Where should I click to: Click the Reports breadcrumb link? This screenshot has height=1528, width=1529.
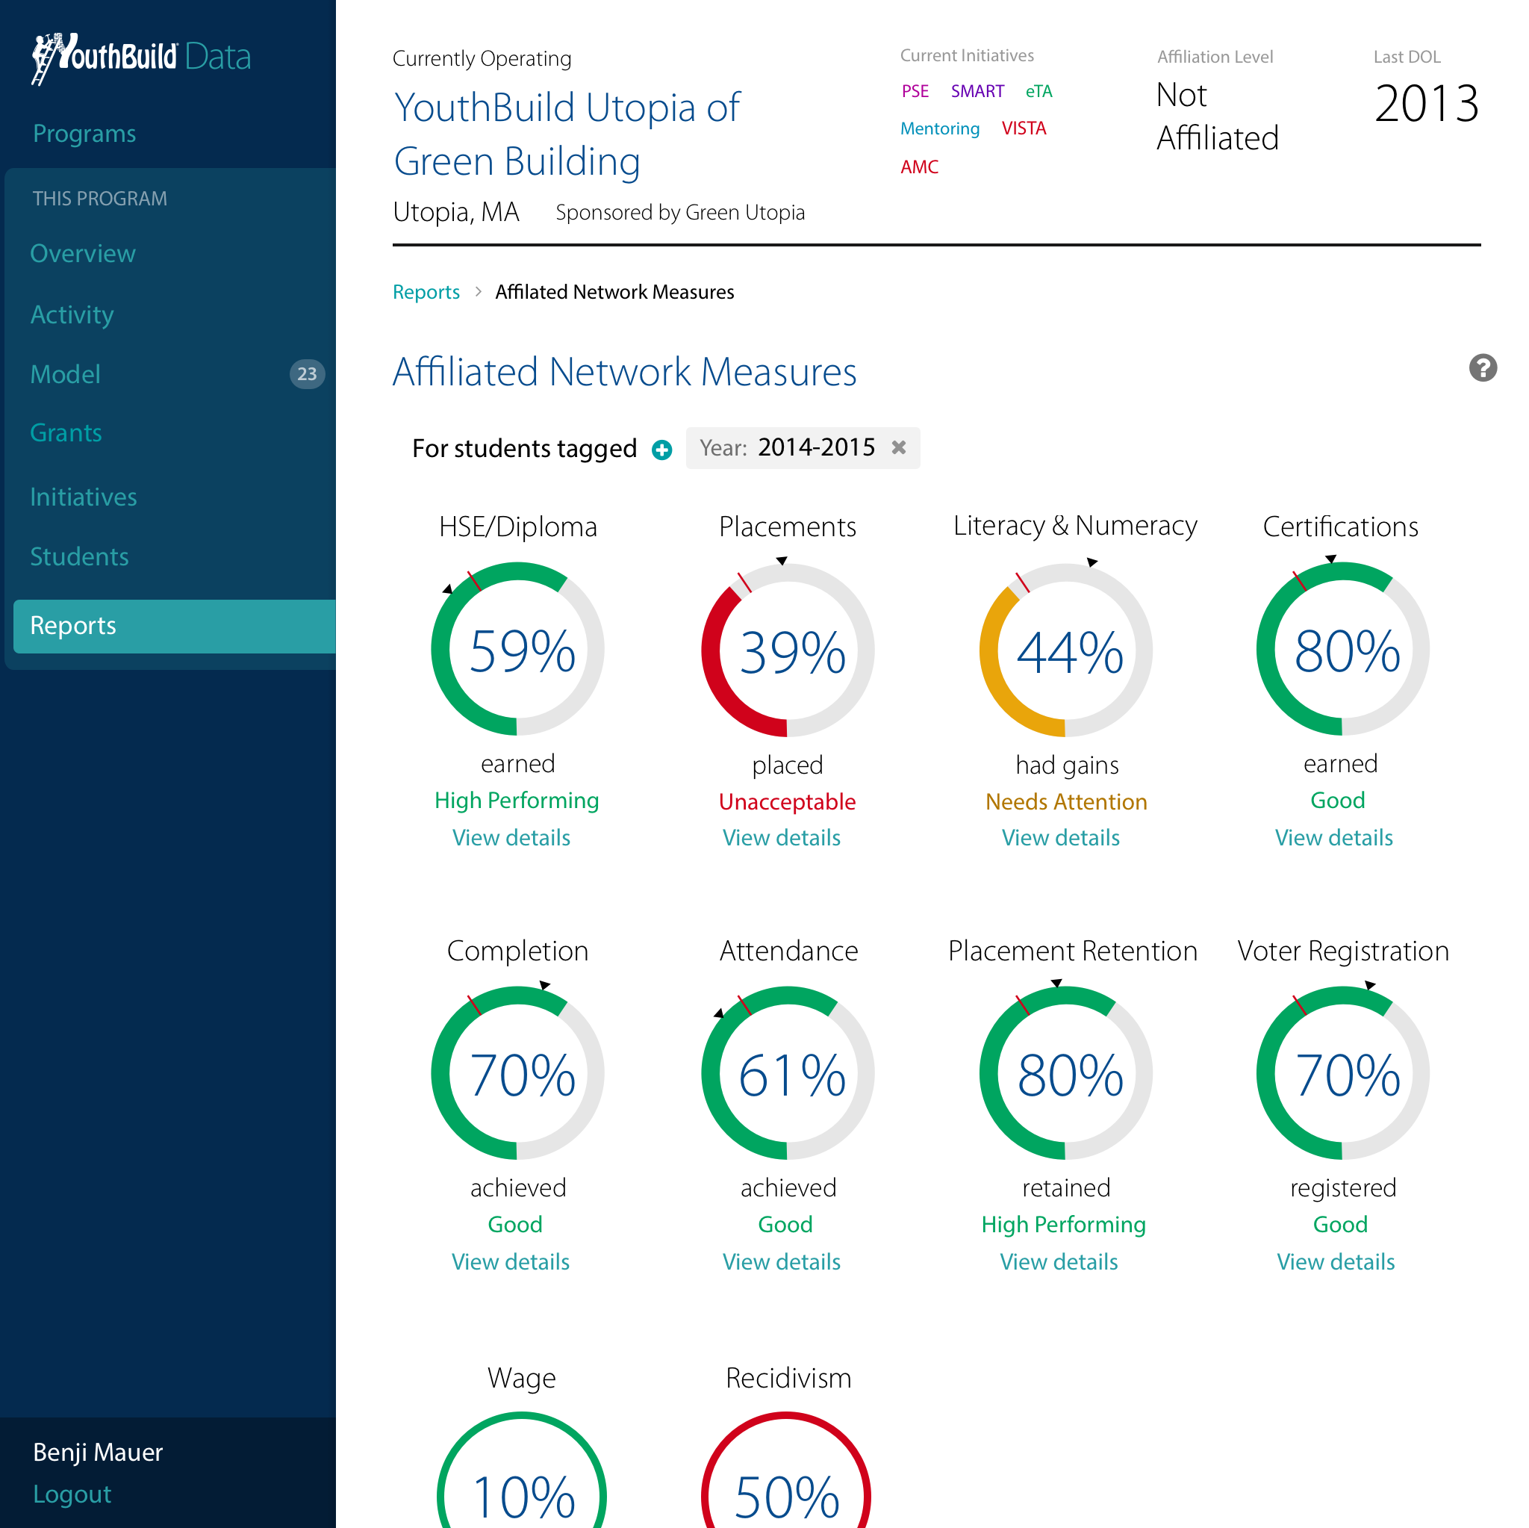(426, 292)
